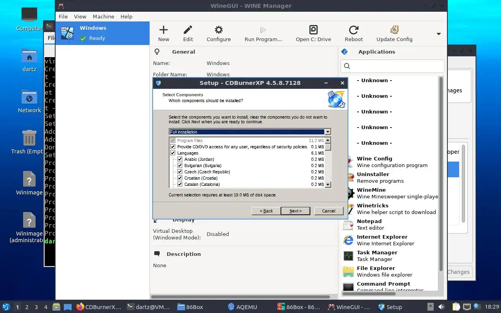The height and width of the screenshot is (313, 501).
Task: Click the Reboot toolbar icon
Action: [353, 34]
